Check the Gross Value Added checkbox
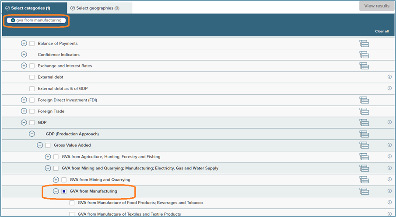 pos(48,145)
